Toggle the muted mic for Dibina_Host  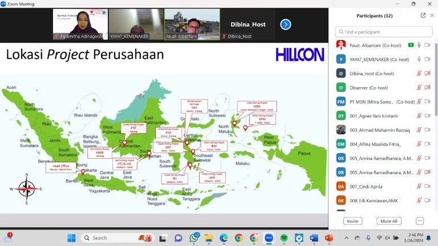click(419, 73)
